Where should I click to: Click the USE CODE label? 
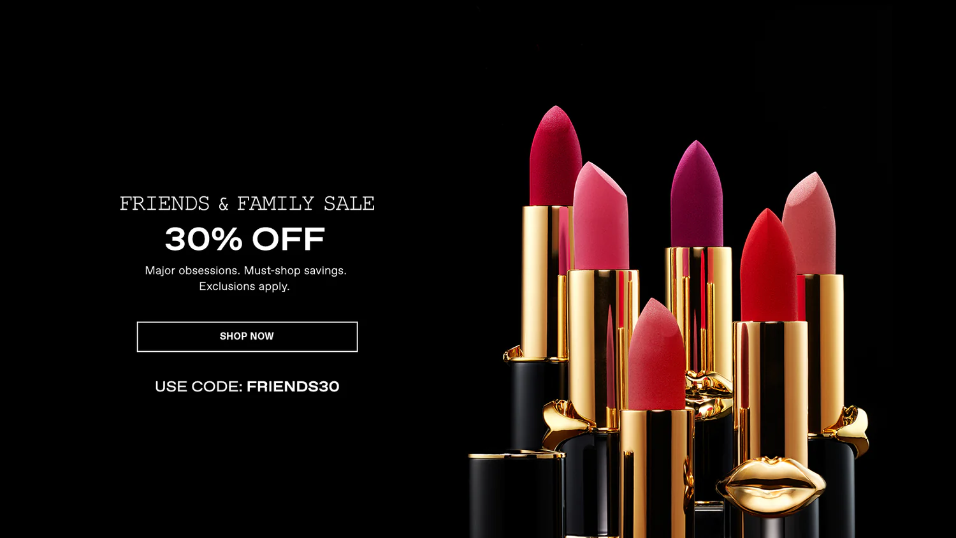tap(199, 387)
